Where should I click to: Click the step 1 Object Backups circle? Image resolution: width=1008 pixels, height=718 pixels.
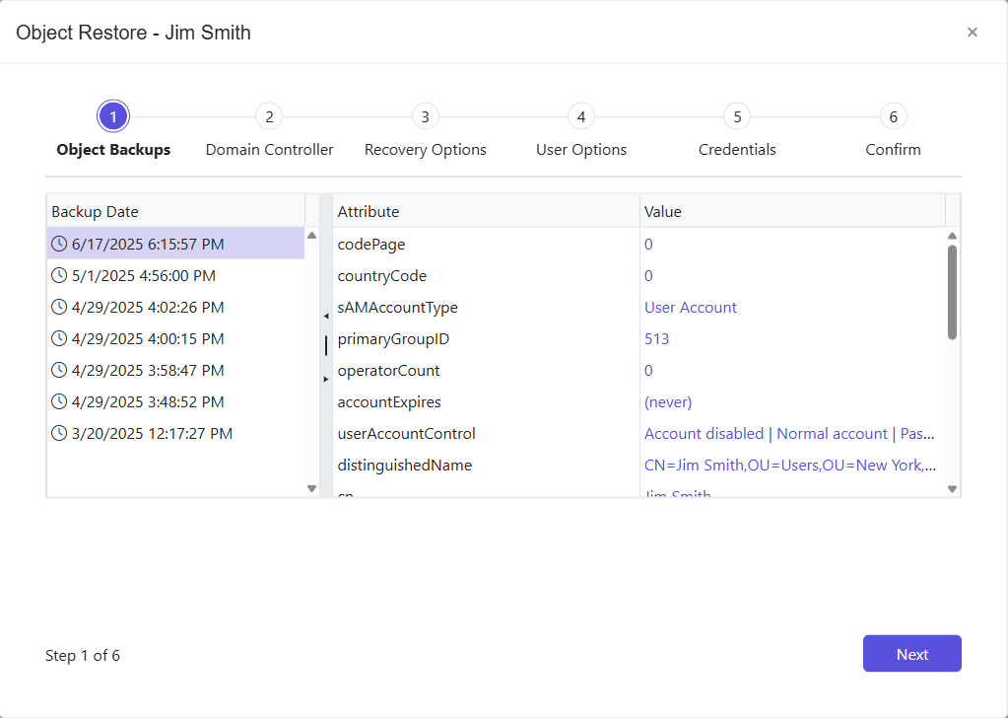113,115
